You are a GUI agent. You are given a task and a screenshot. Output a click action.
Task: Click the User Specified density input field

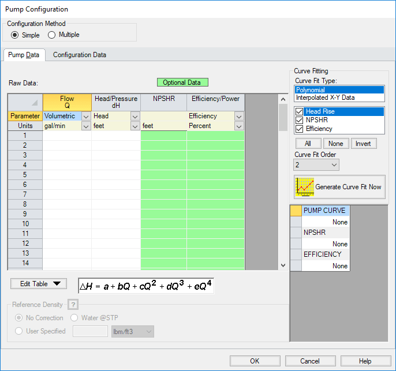pyautogui.click(x=91, y=331)
